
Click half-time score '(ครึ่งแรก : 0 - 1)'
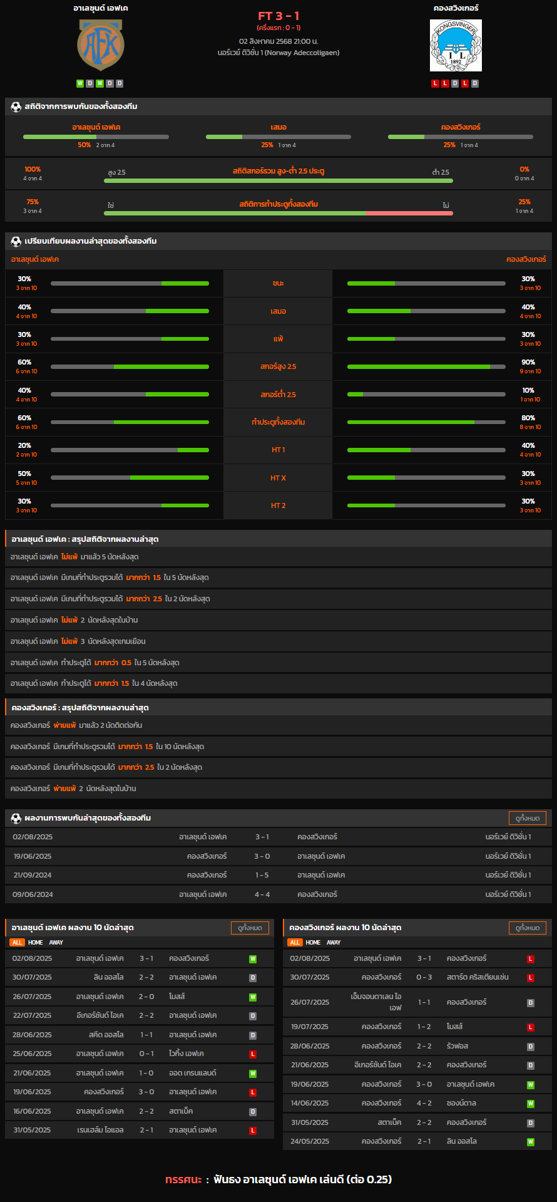(278, 28)
